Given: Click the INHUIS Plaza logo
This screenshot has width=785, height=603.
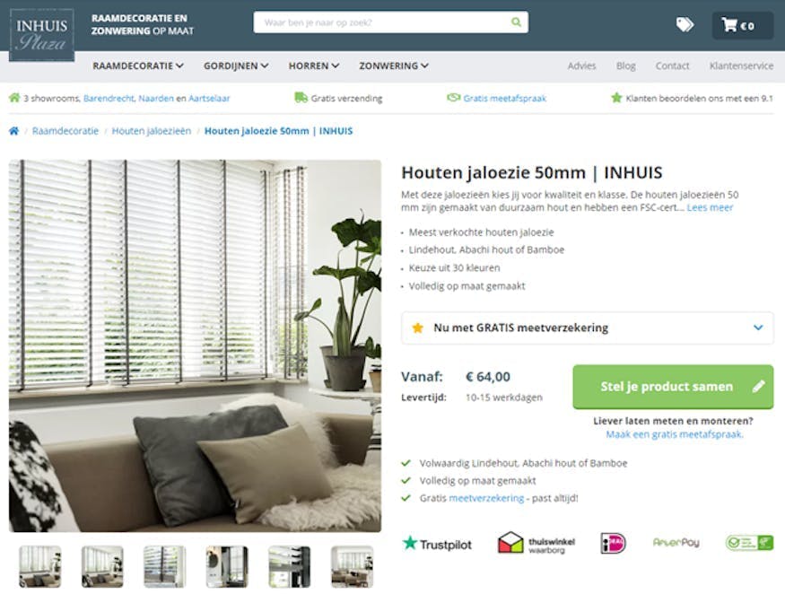Looking at the screenshot, I should pos(41,35).
